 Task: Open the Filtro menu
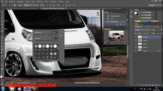47,2
